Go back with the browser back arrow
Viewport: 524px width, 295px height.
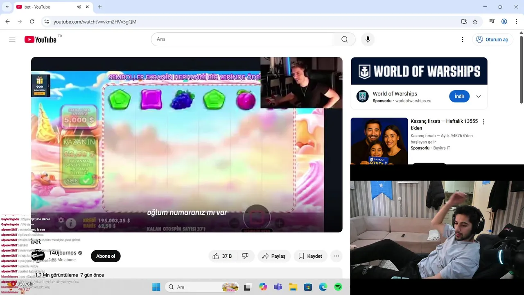[x=7, y=22]
